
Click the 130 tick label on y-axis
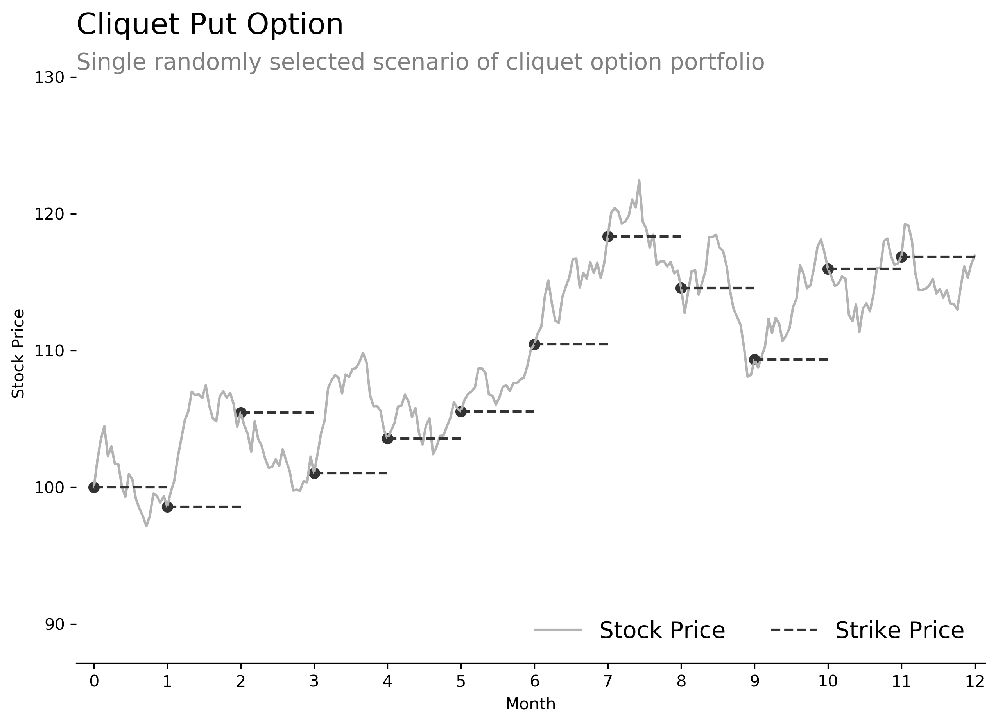point(49,78)
